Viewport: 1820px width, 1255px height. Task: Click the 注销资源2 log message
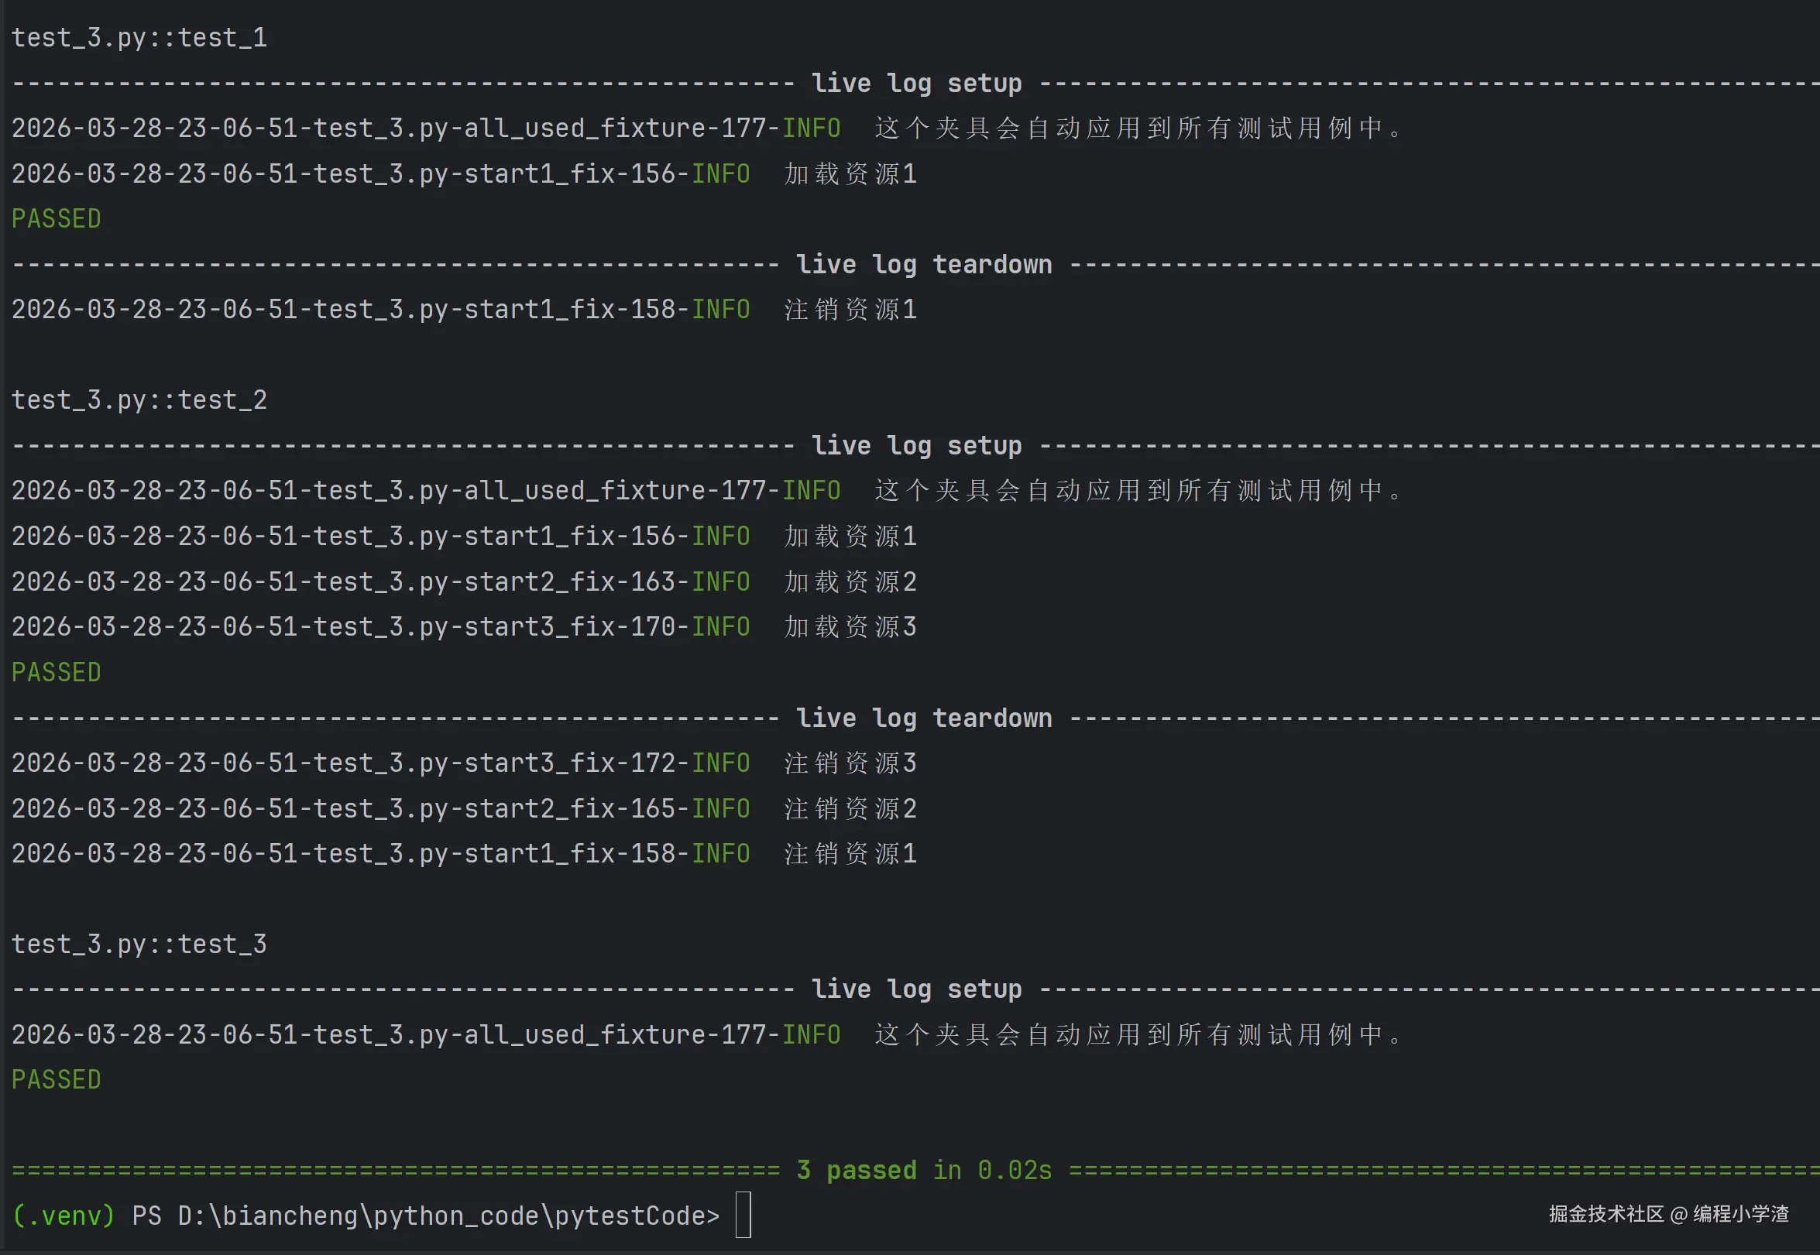point(850,808)
